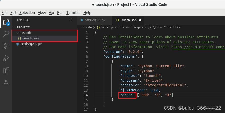
Task: Open the Edit menu
Action: tap(13, 13)
